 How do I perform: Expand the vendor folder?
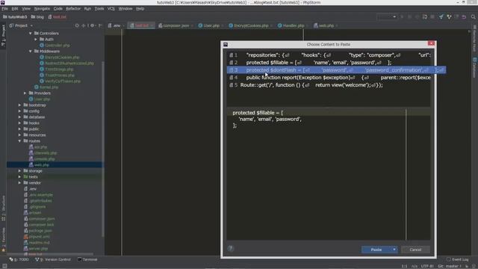click(x=19, y=182)
